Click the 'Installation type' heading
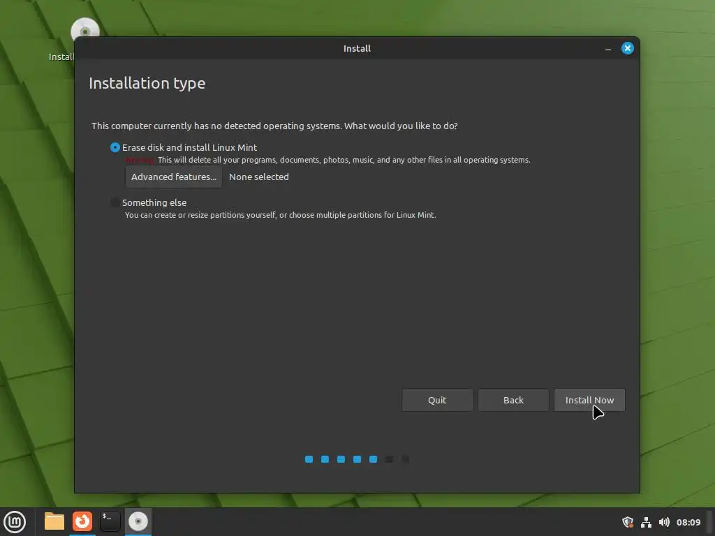 147,84
